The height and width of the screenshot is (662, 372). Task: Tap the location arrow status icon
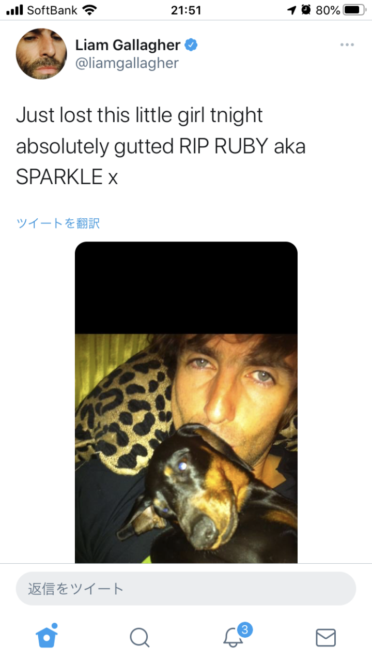click(x=292, y=10)
